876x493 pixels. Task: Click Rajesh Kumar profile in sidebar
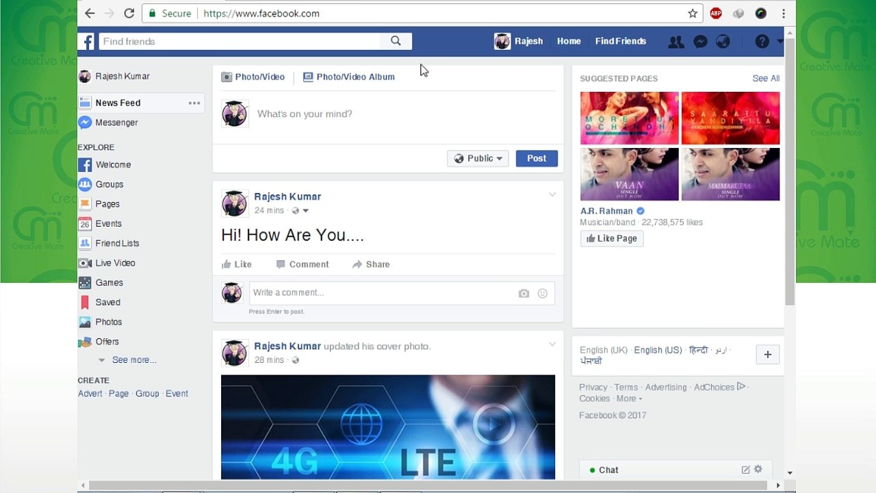coord(114,76)
